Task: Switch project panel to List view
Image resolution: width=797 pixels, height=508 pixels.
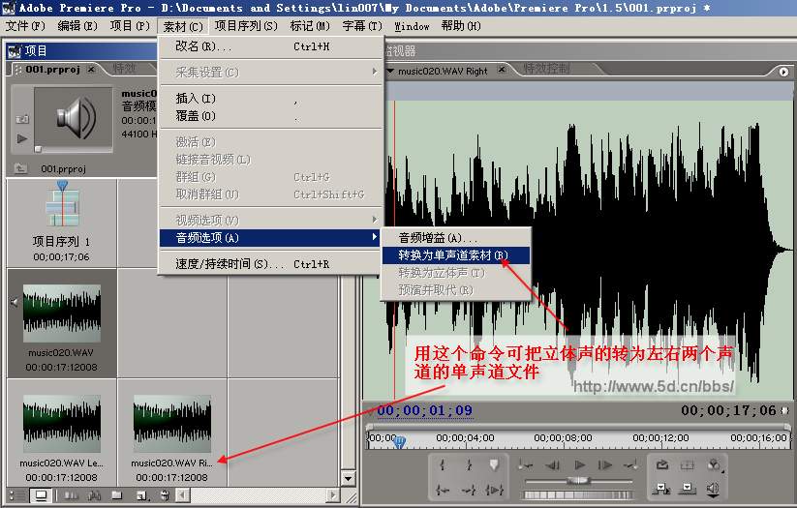Action: 18,494
